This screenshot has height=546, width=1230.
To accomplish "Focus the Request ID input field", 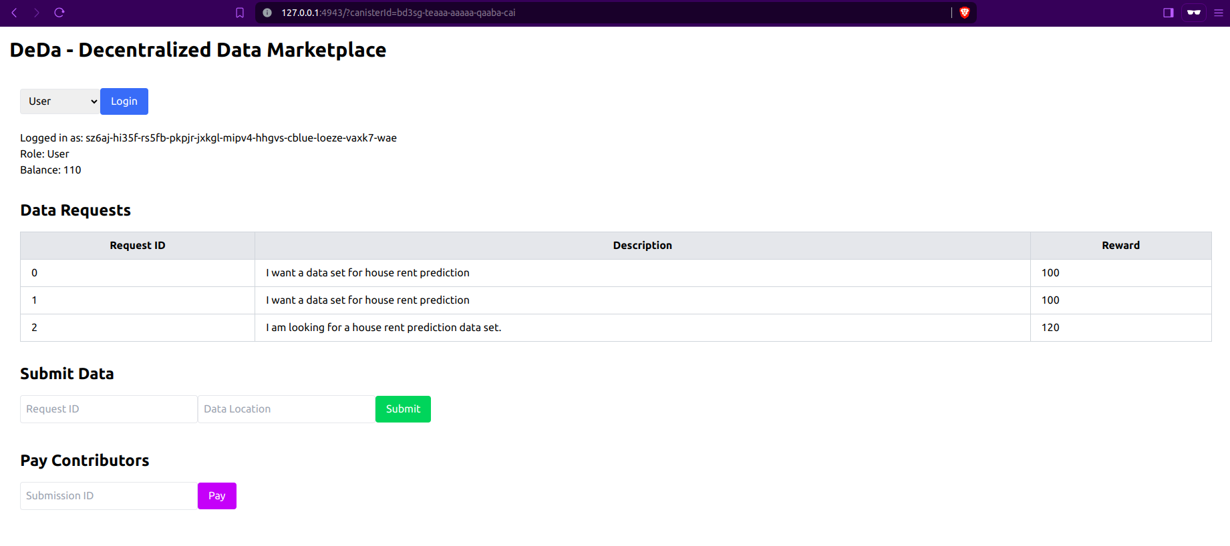I will (x=109, y=409).
